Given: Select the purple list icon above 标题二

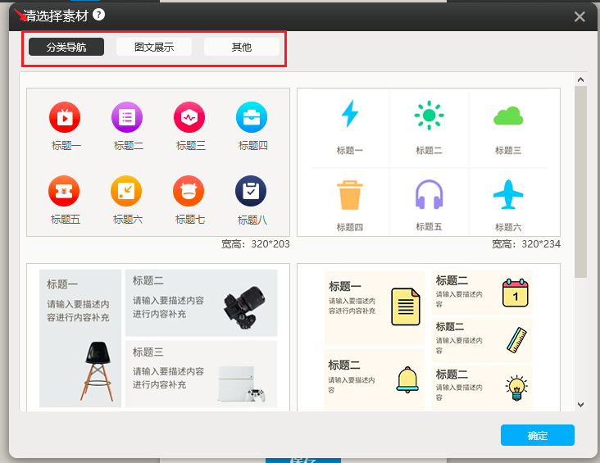Looking at the screenshot, I should click(x=127, y=117).
